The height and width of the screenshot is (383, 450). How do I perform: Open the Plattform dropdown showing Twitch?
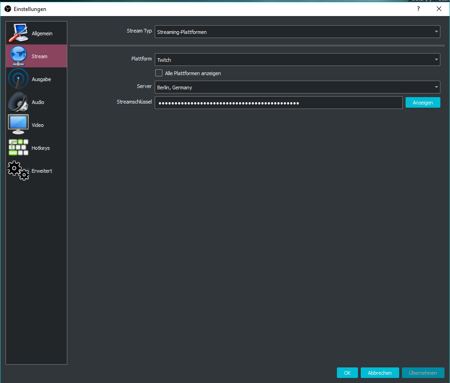point(297,60)
